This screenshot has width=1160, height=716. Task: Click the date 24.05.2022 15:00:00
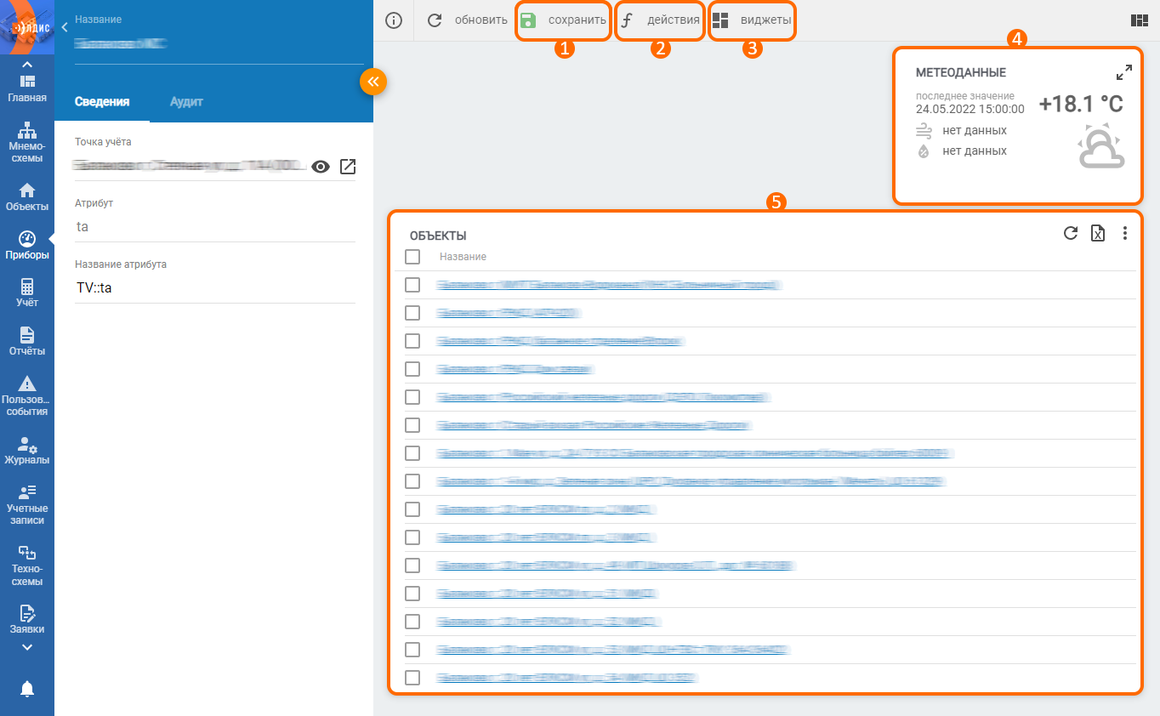point(970,109)
